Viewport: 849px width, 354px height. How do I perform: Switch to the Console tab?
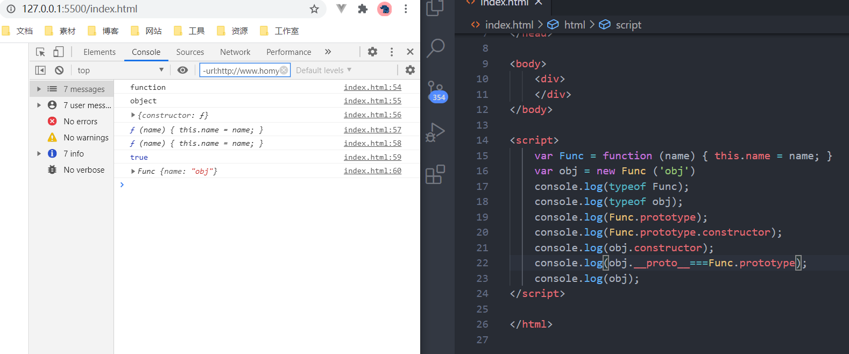pyautogui.click(x=146, y=52)
